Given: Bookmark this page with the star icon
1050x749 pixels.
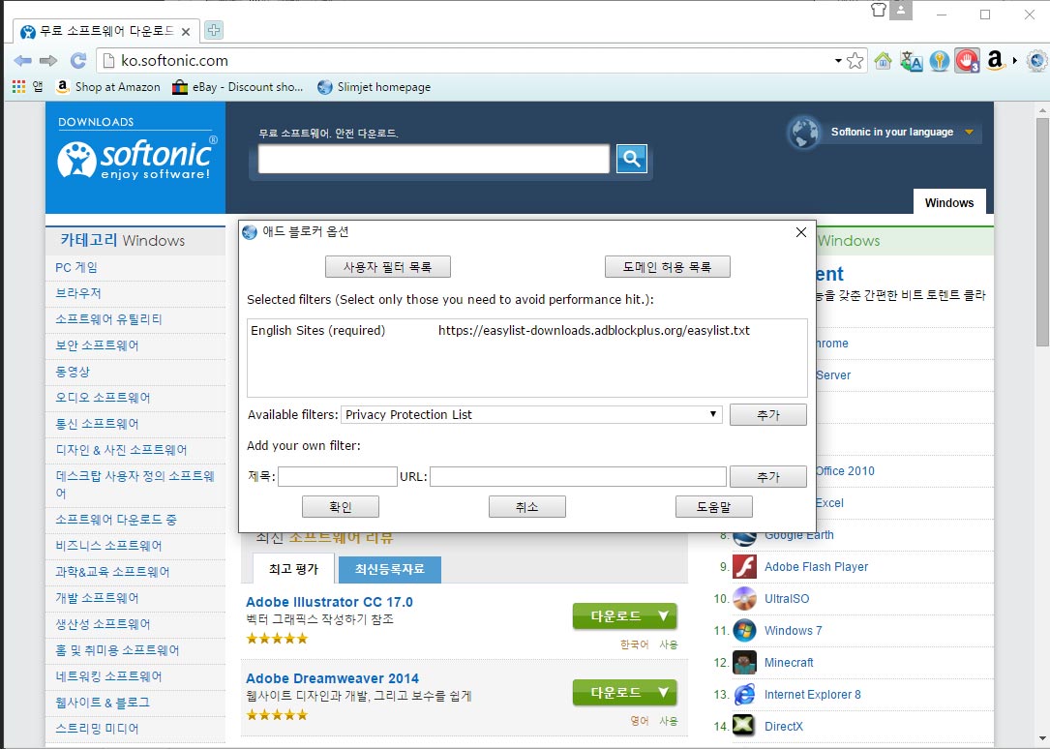Looking at the screenshot, I should point(855,61).
